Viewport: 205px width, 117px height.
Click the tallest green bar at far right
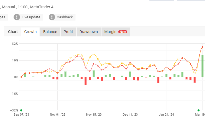click(202, 66)
